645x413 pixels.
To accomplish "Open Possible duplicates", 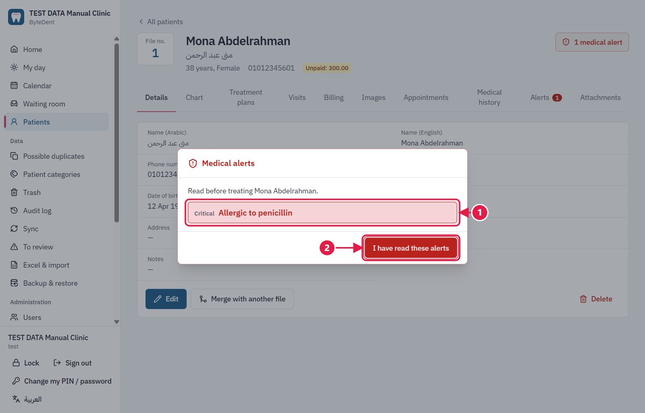I will pos(56,156).
